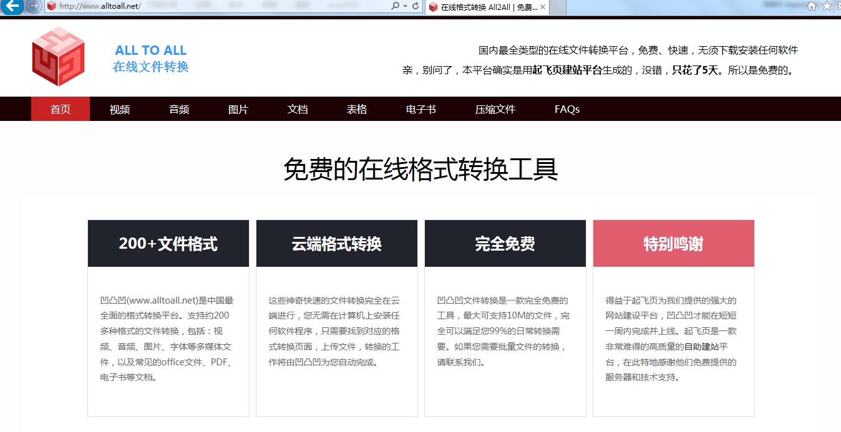Switch to the 图片 section
Image resolution: width=841 pixels, height=432 pixels.
point(238,109)
